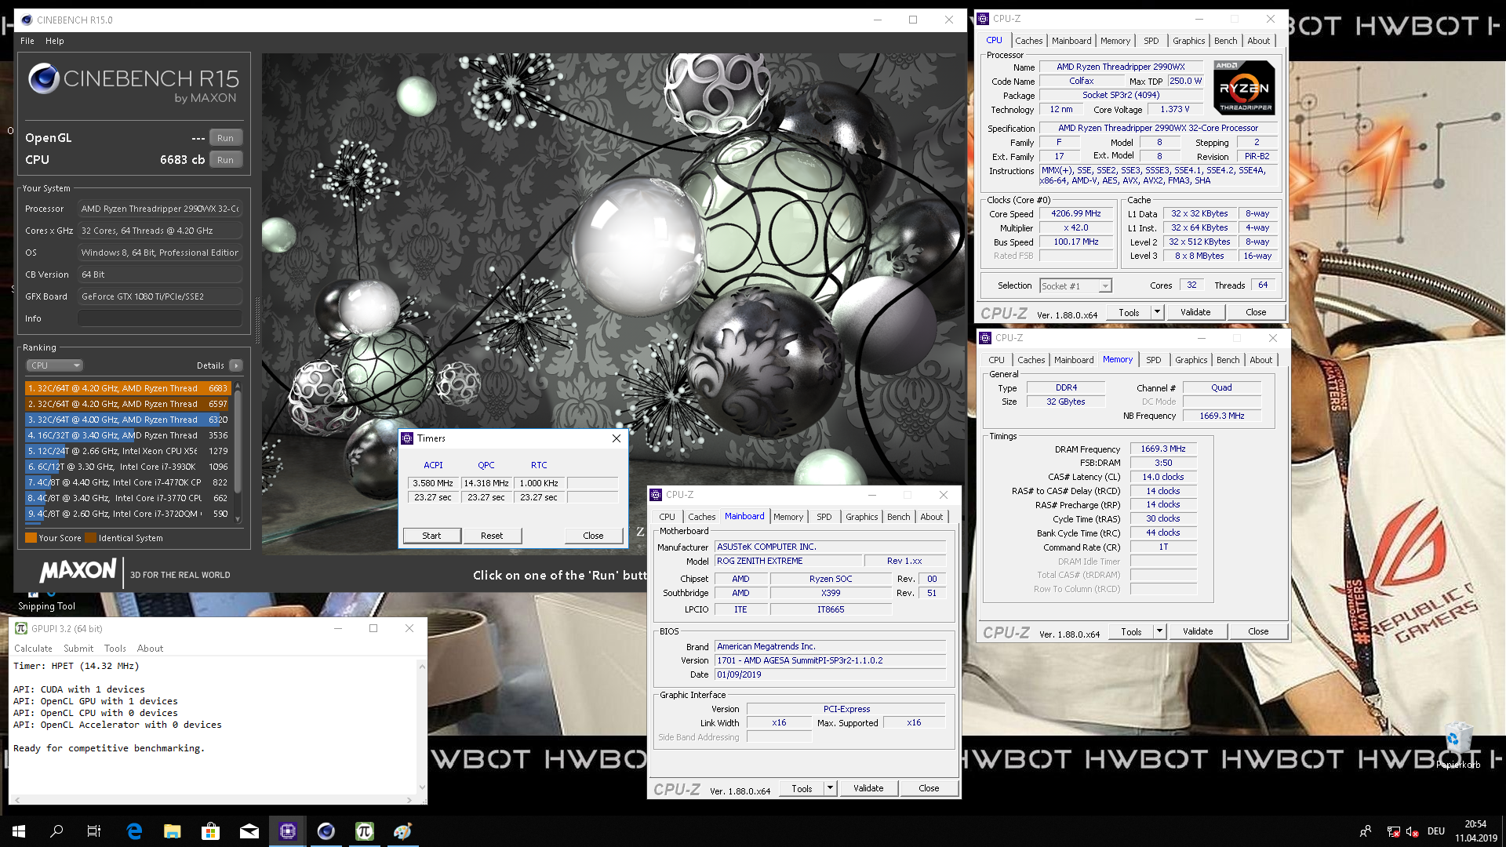The height and width of the screenshot is (847, 1506).
Task: Open Cinebench Help menu
Action: pyautogui.click(x=54, y=41)
